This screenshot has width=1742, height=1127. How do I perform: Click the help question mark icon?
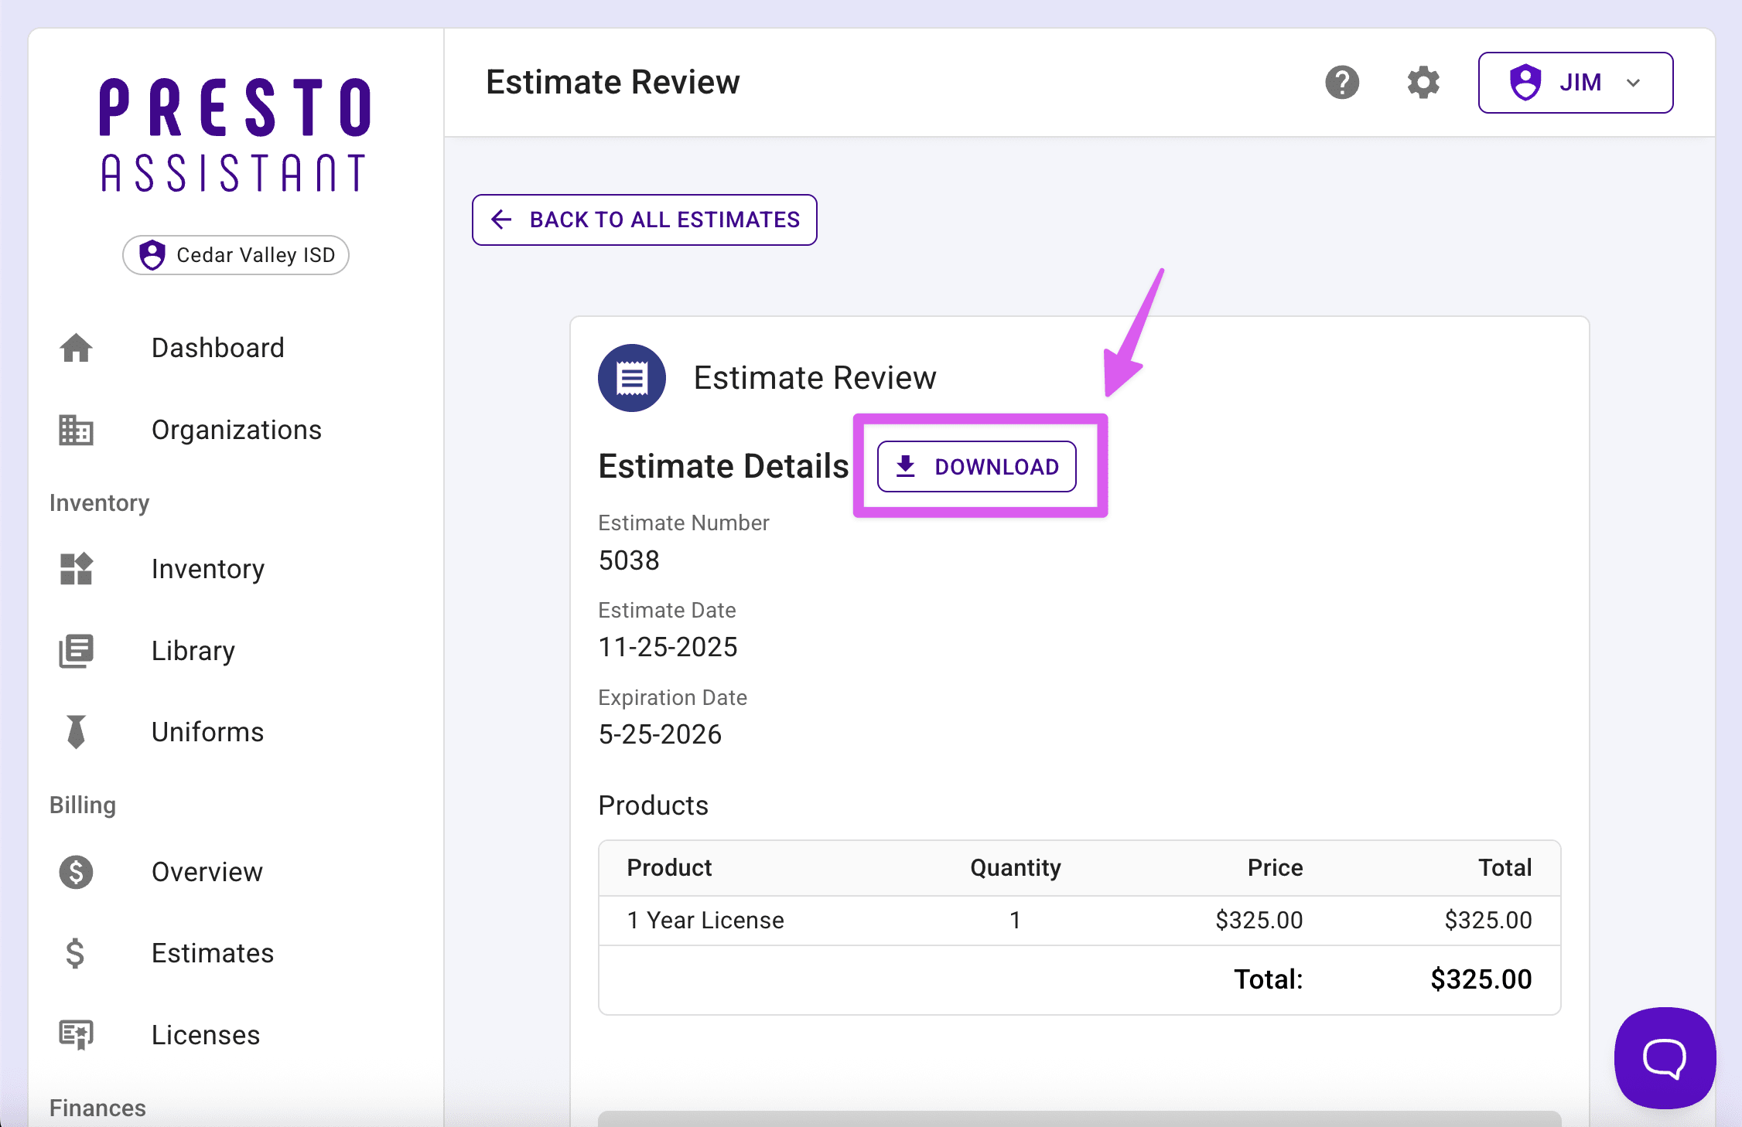[x=1342, y=82]
